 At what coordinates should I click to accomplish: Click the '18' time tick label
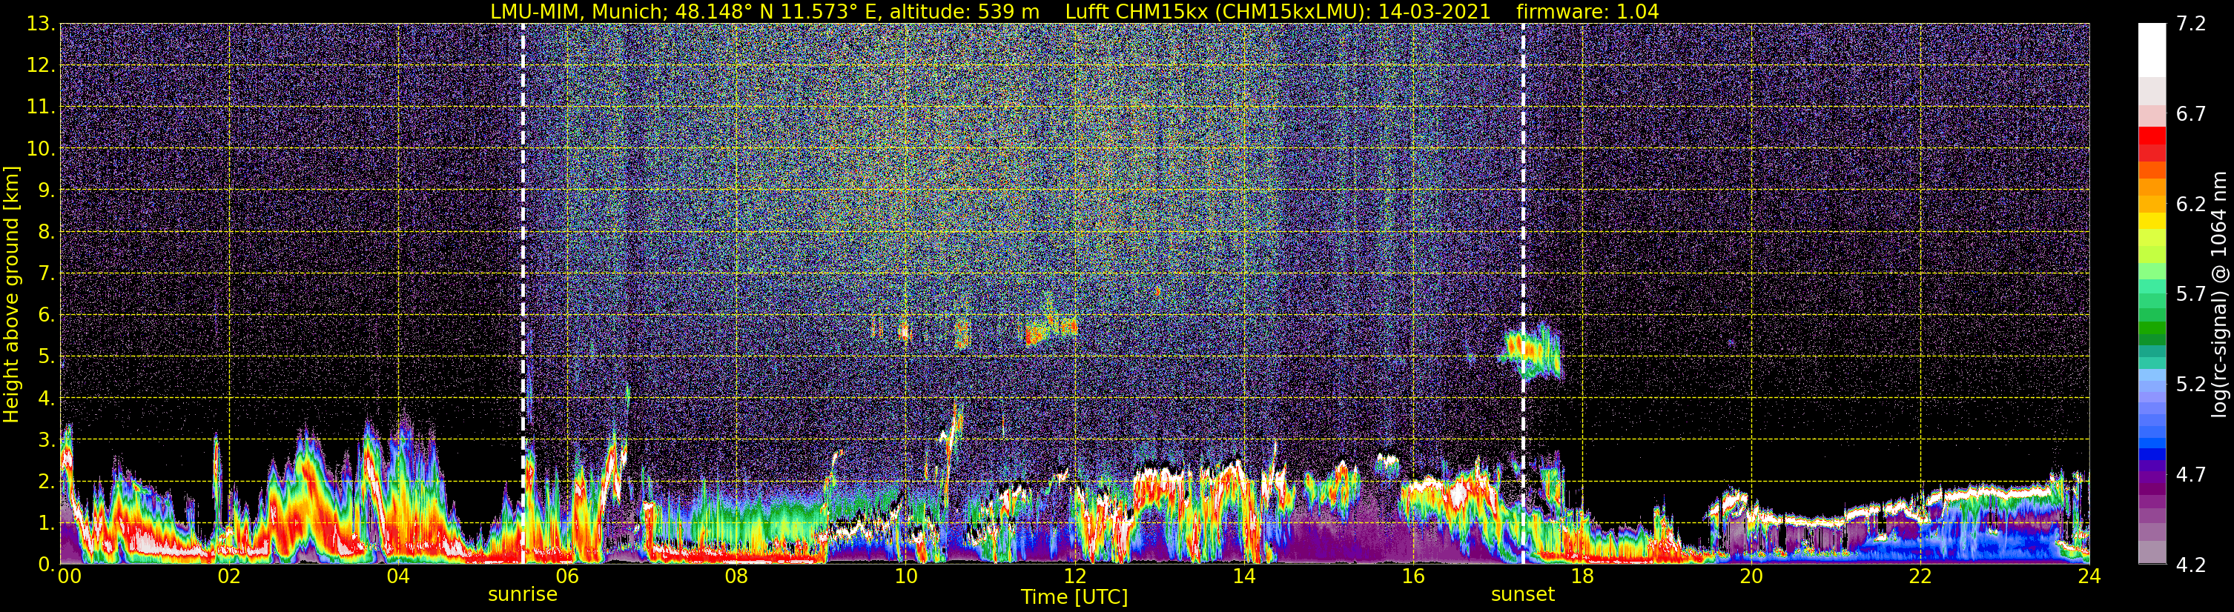point(1582,576)
